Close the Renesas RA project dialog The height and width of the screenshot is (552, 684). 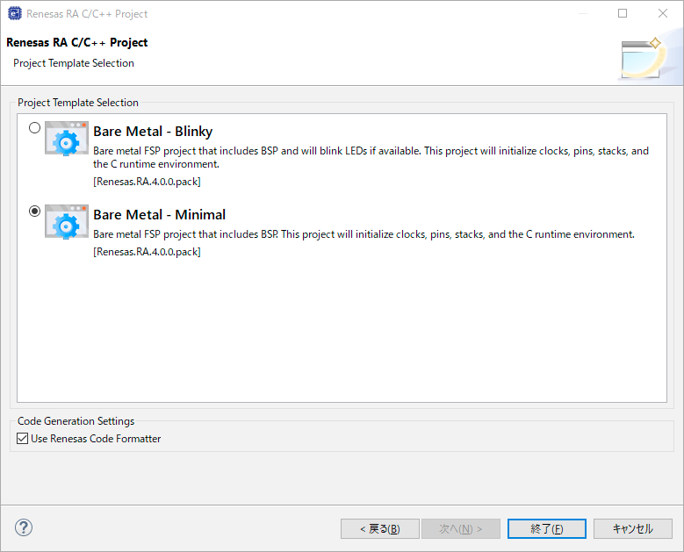coord(663,14)
